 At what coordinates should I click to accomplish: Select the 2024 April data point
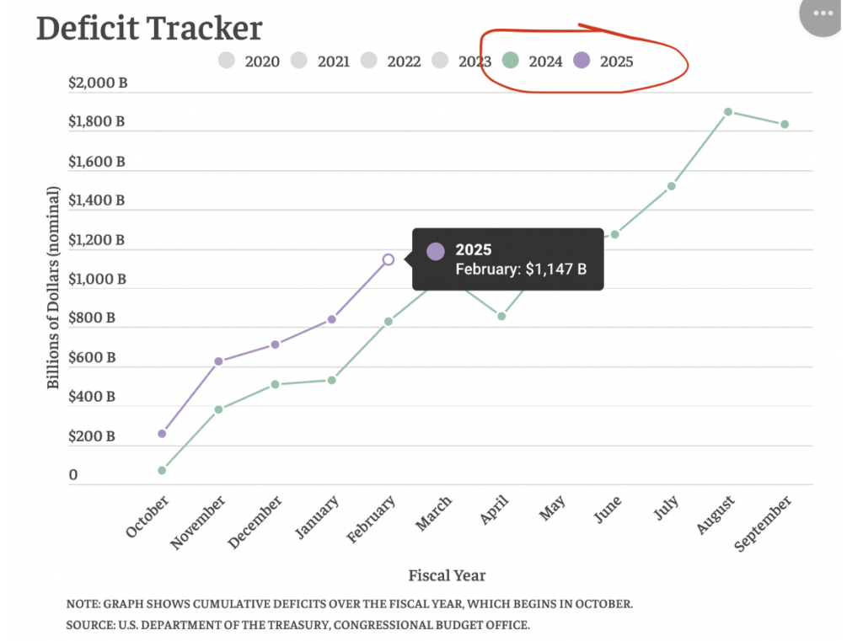[x=501, y=316]
